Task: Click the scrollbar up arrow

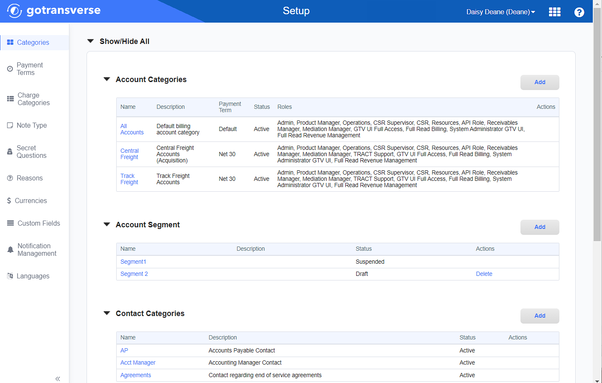Action: tap(597, 3)
